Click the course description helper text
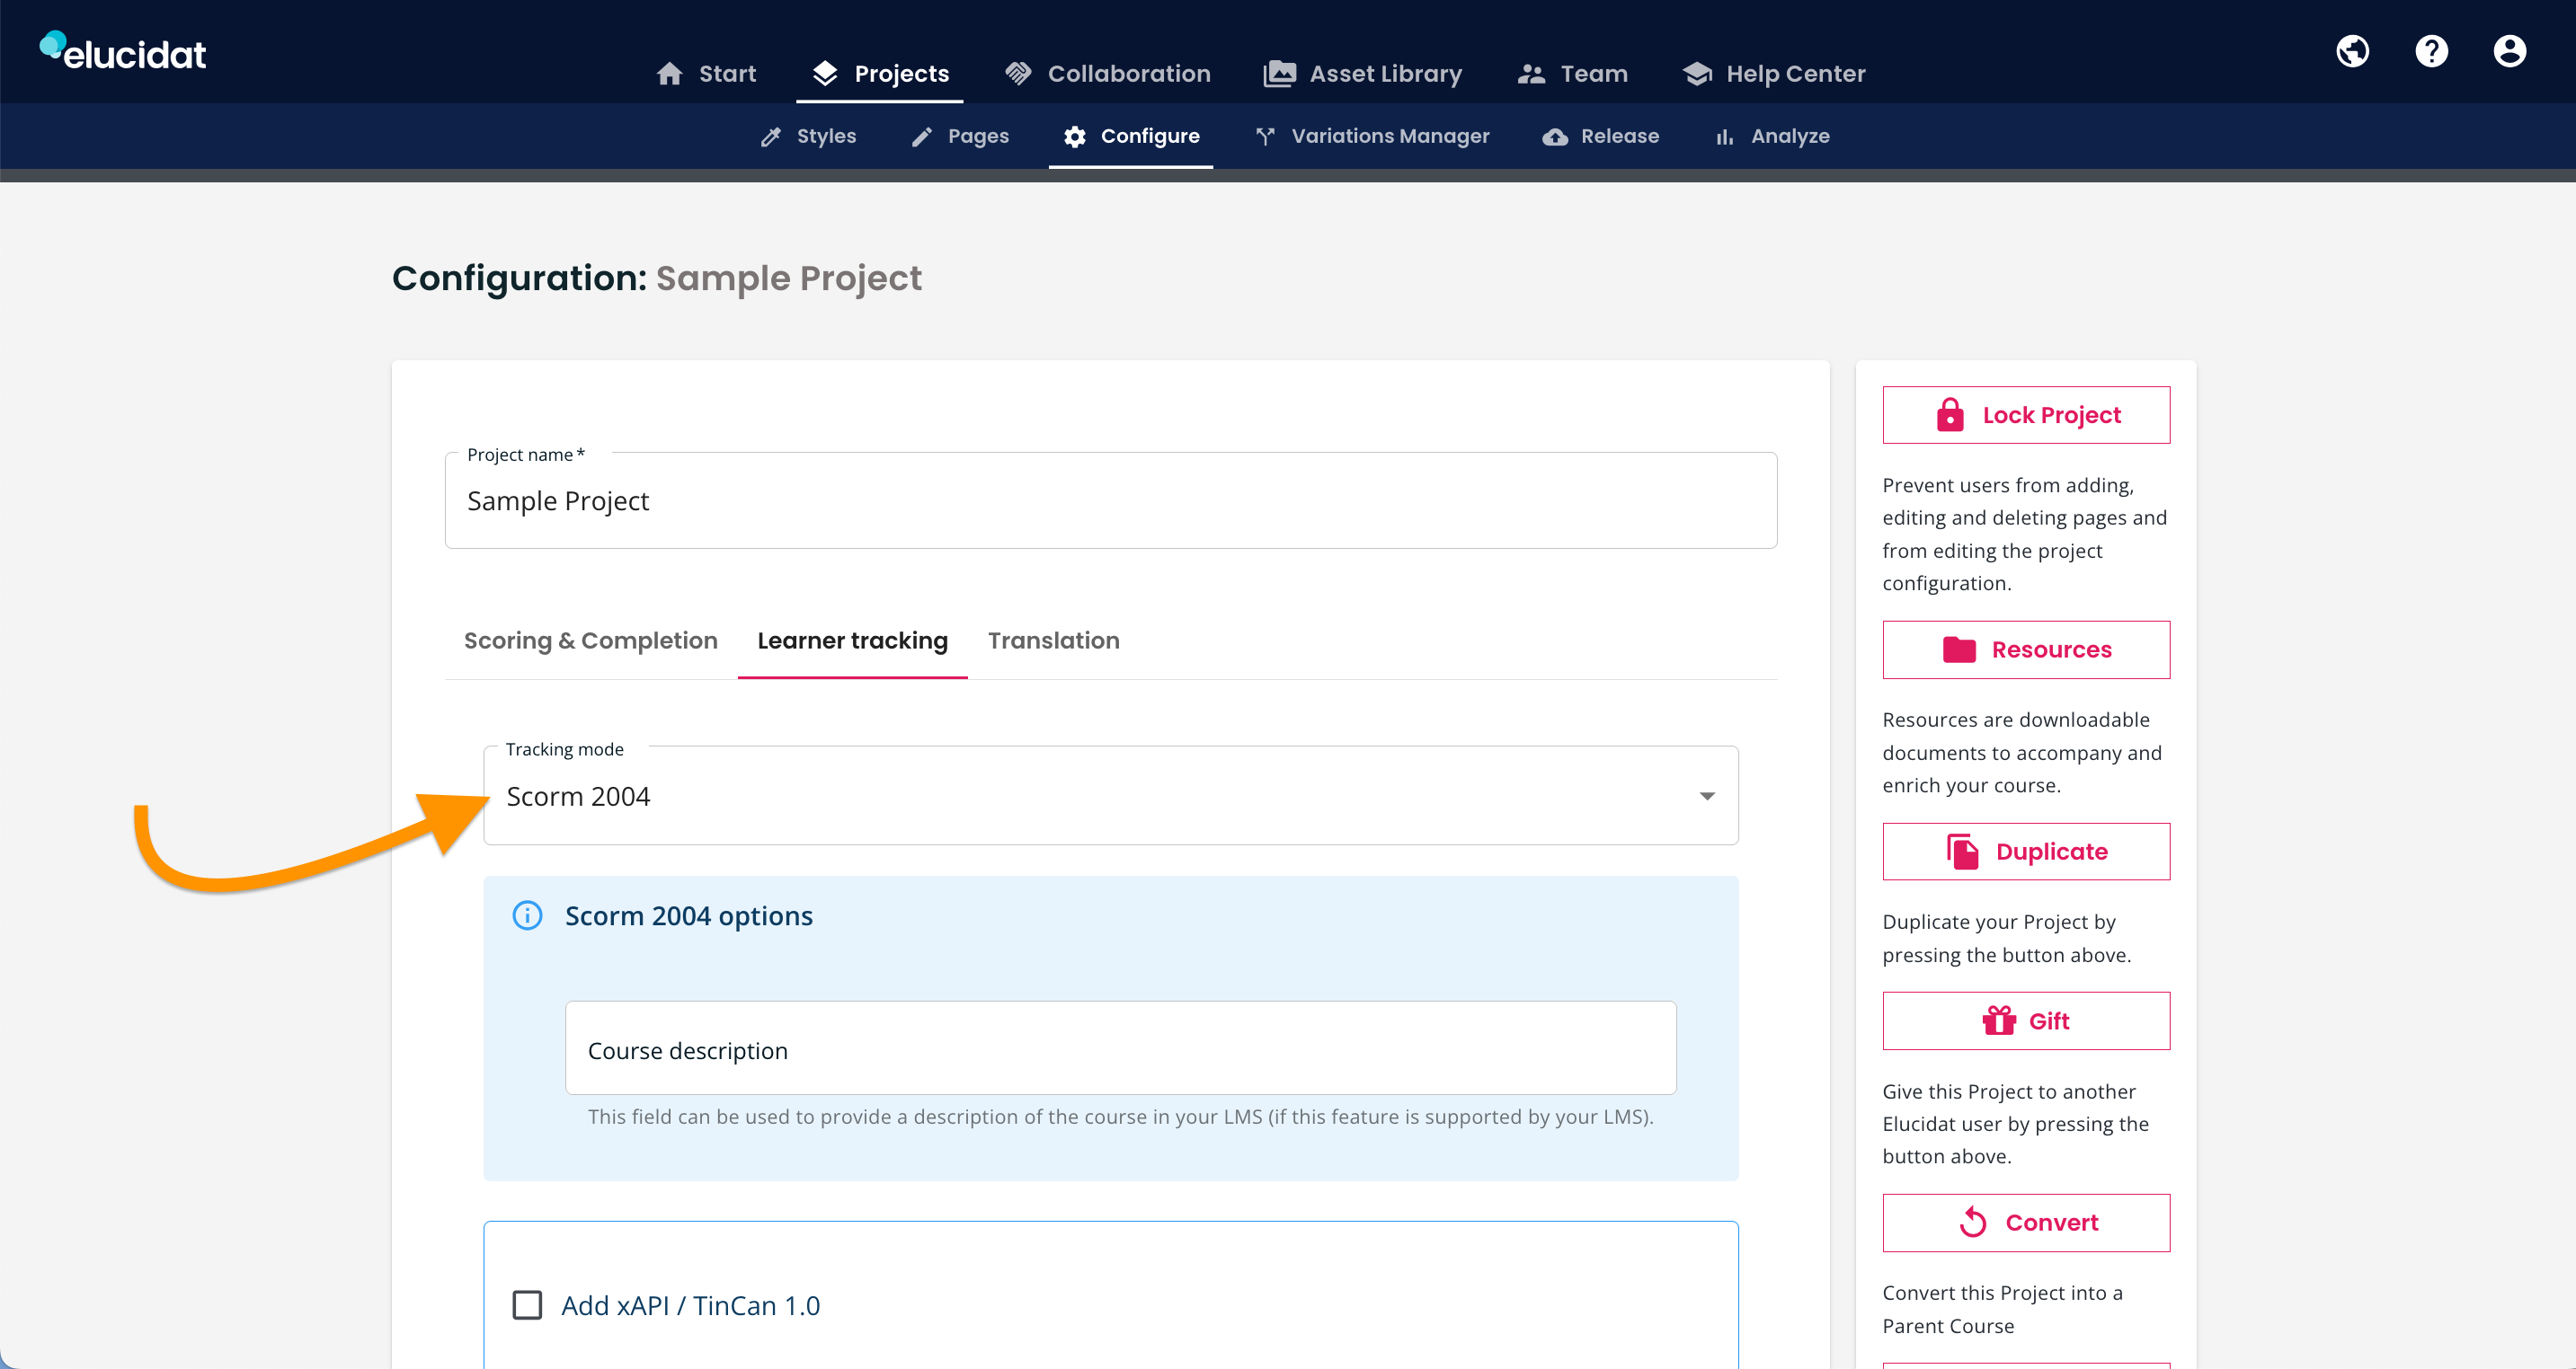This screenshot has width=2576, height=1369. pyautogui.click(x=1120, y=1117)
